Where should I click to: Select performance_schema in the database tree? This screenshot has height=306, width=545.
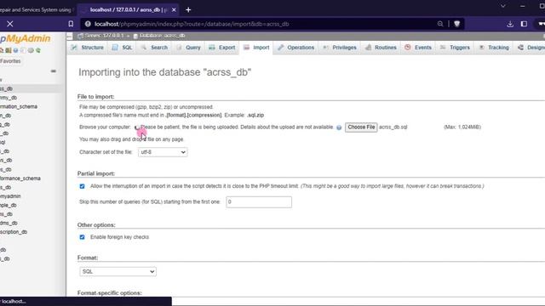click(x=20, y=178)
